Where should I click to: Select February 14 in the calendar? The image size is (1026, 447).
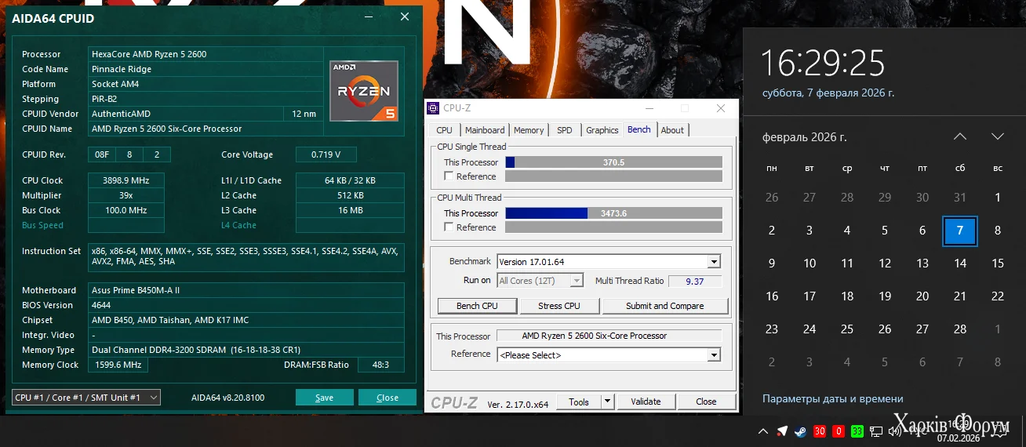point(960,263)
